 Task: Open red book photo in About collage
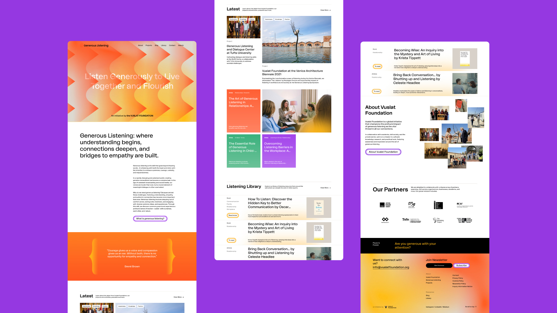coord(461,105)
